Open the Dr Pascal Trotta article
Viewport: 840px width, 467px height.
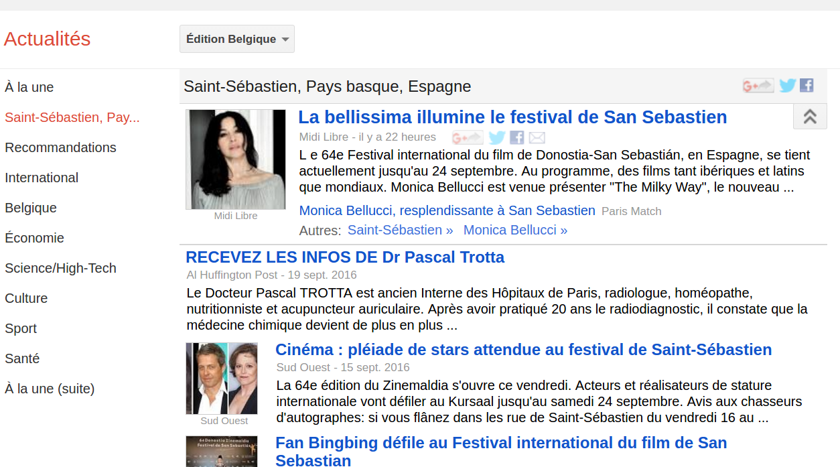coord(345,257)
